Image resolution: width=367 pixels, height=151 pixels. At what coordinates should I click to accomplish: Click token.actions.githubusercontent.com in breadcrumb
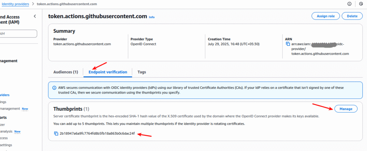[67, 4]
